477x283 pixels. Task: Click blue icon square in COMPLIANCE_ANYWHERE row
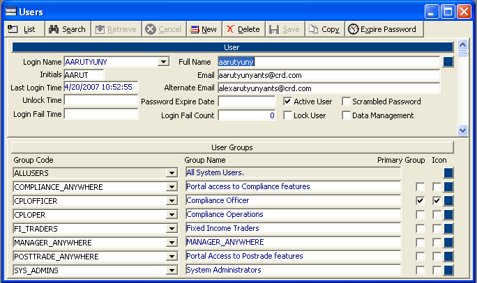(x=448, y=186)
